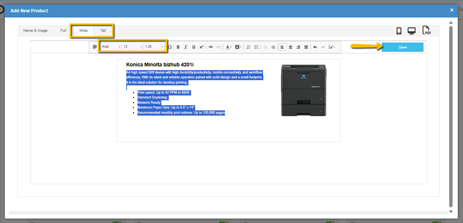Click the Save button

403,47
